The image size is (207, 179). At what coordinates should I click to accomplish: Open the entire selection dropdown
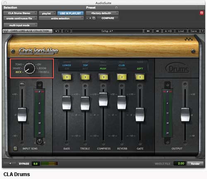point(61,18)
